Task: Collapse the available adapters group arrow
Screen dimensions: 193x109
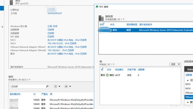Action: click(x=188, y=80)
